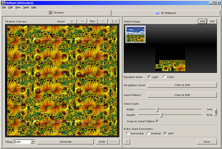Open the question mark help button
Image resolution: width=222 pixels, height=149 pixels.
tap(127, 142)
